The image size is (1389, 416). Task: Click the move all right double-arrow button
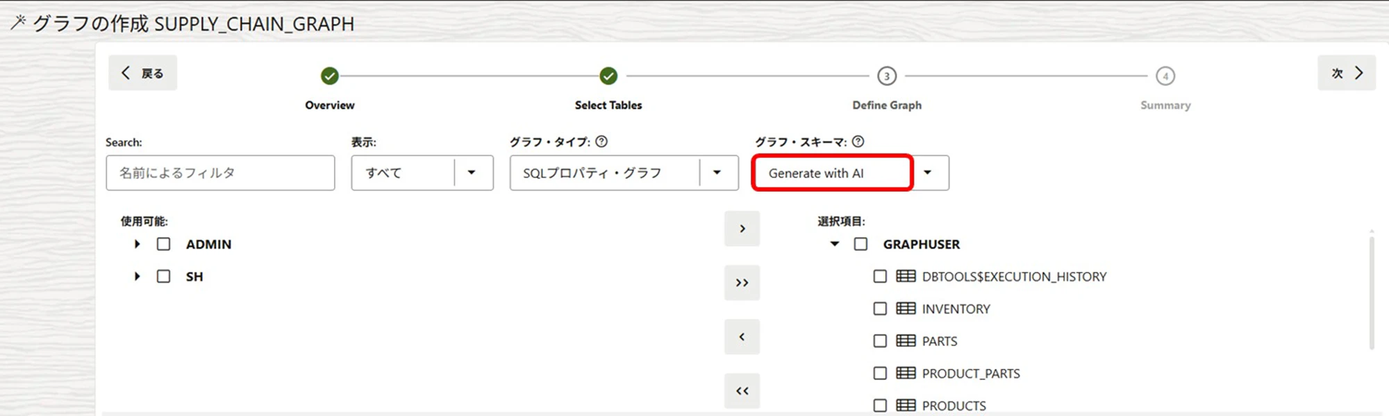coord(742,283)
